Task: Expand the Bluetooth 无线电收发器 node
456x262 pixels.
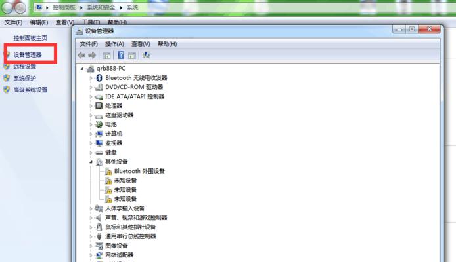Action: [x=91, y=78]
